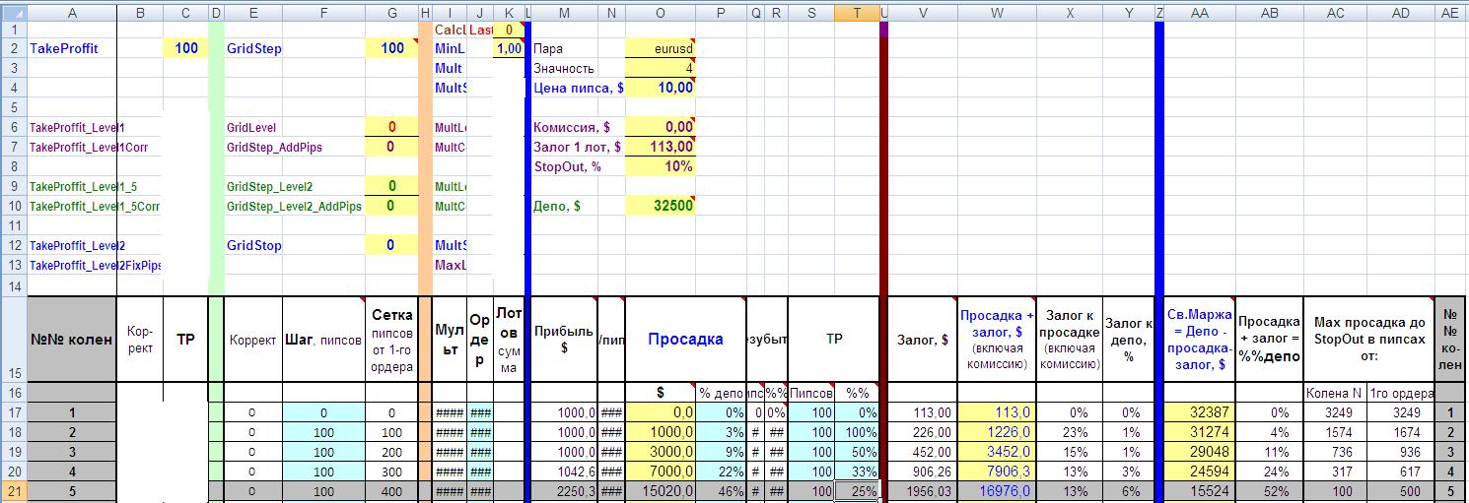
Task: Select the 10% StopOut value cell
Action: [x=660, y=166]
